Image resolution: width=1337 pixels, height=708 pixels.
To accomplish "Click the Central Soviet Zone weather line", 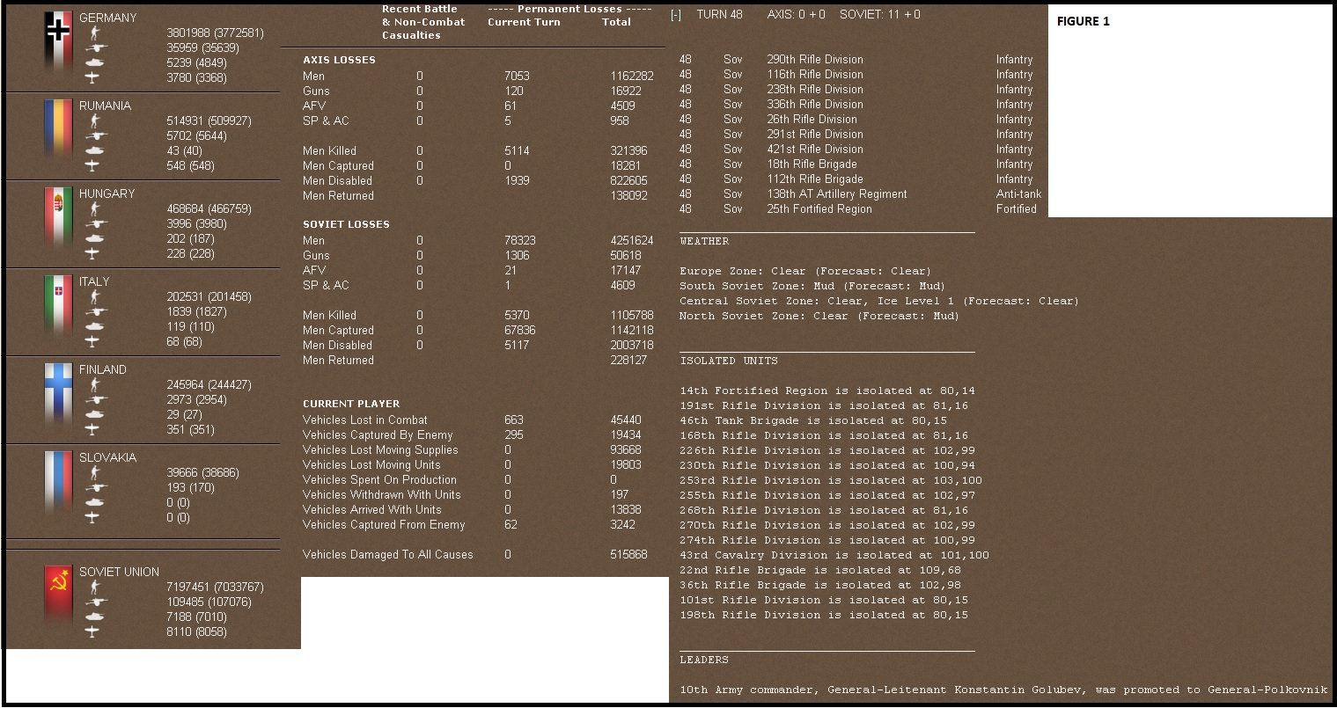I will coord(879,301).
